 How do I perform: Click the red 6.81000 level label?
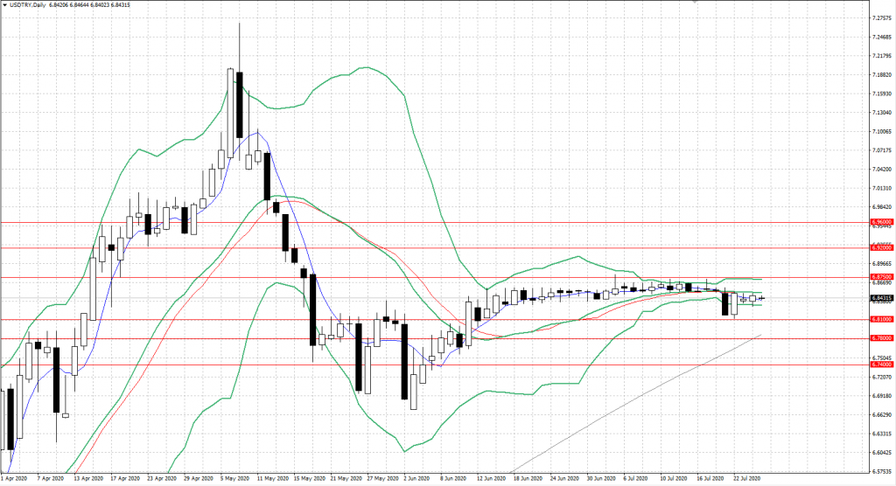click(x=881, y=320)
